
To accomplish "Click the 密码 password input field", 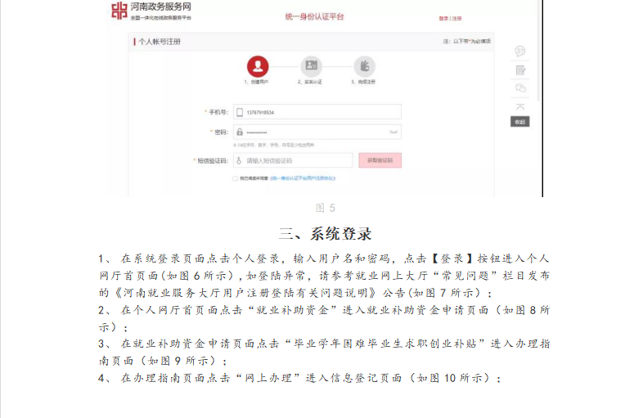I will 317,132.
